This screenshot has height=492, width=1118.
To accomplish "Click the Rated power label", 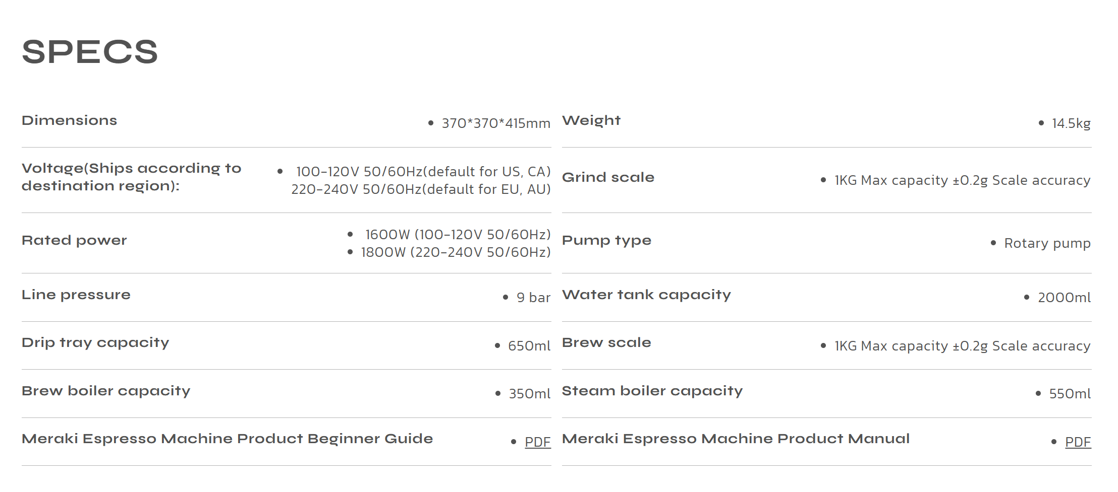I will click(74, 240).
